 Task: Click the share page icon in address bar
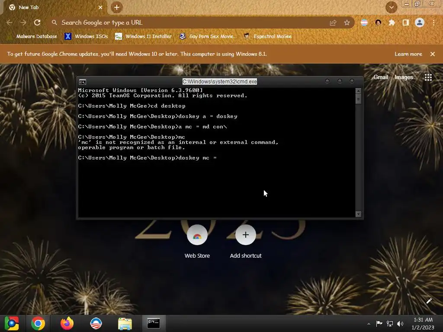(333, 23)
